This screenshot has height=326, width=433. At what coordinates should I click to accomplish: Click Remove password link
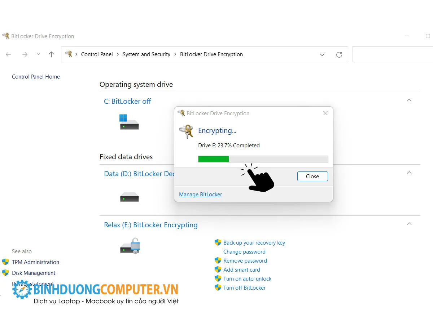coord(245,261)
